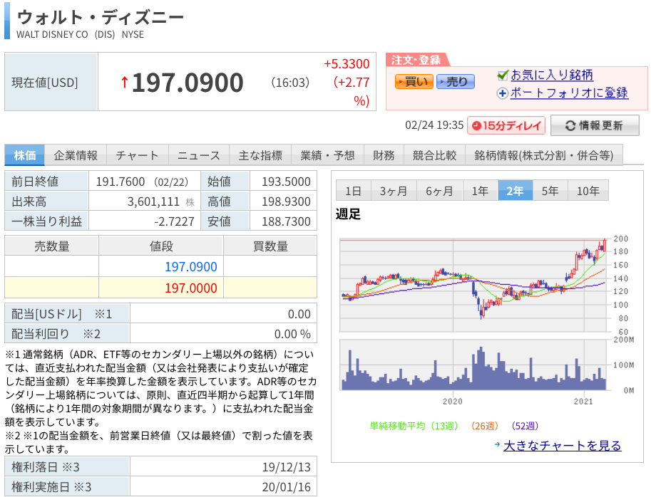The image size is (651, 497).
Task: Click the 15分ディレイ delay badge
Action: click(x=506, y=125)
